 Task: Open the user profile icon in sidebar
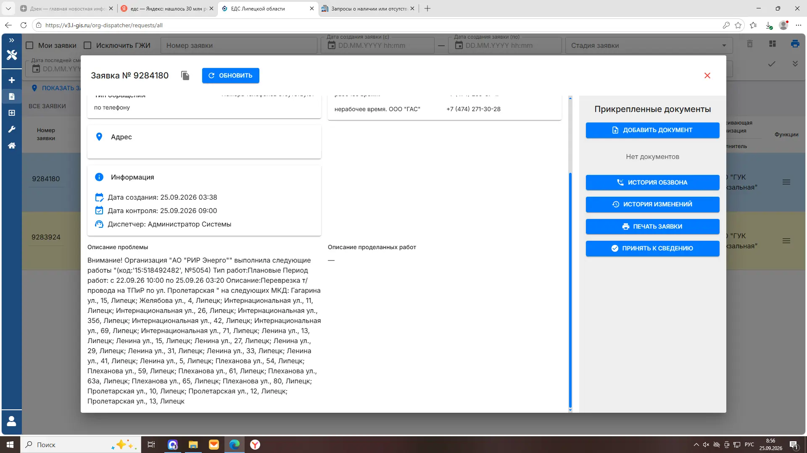tap(12, 421)
